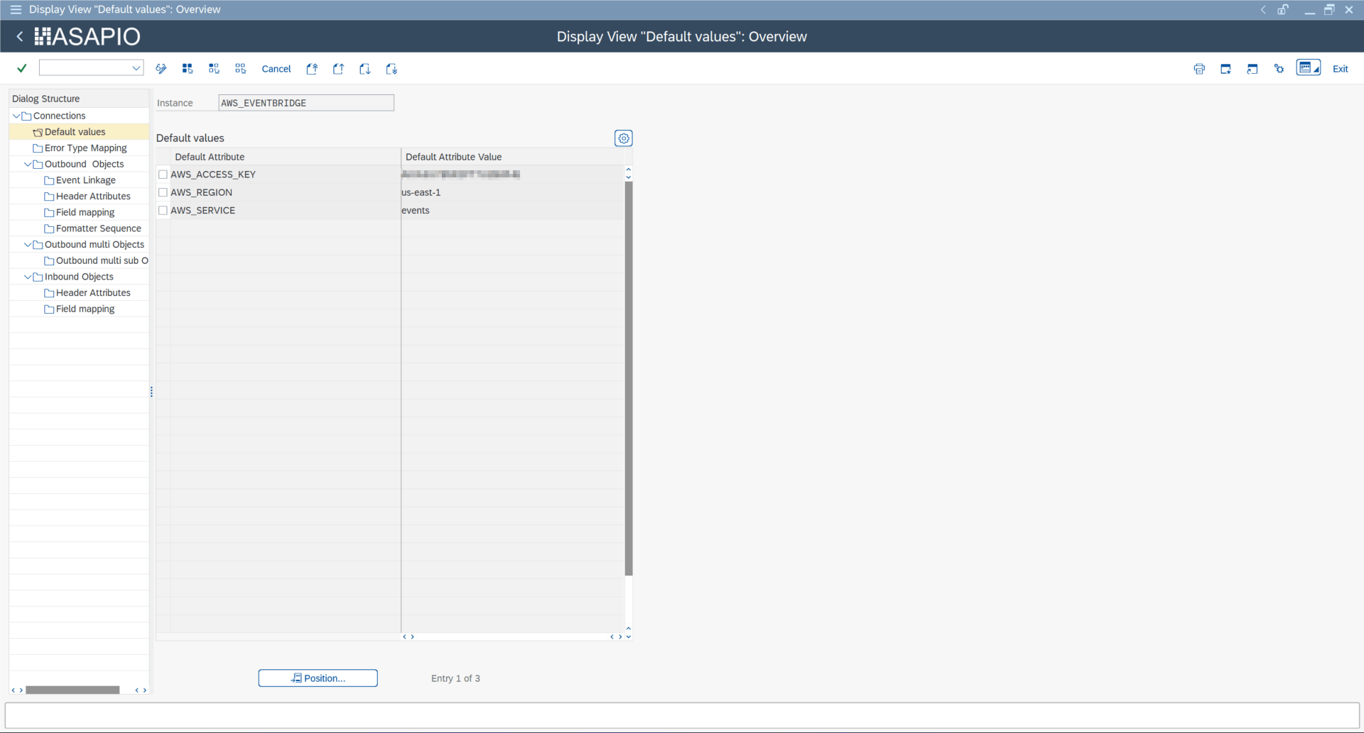The width and height of the screenshot is (1364, 733).
Task: Collapse the Inbound Objects node
Action: point(28,277)
